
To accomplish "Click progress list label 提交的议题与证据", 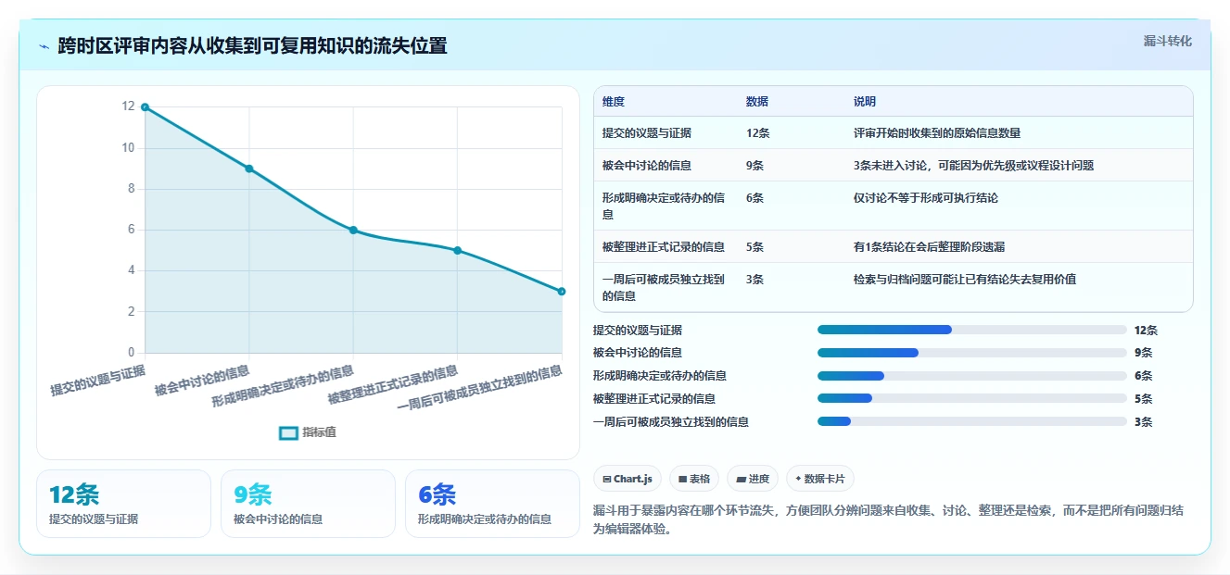I will pyautogui.click(x=638, y=330).
